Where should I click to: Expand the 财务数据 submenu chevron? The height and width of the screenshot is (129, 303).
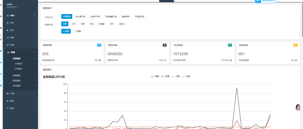[36, 81]
